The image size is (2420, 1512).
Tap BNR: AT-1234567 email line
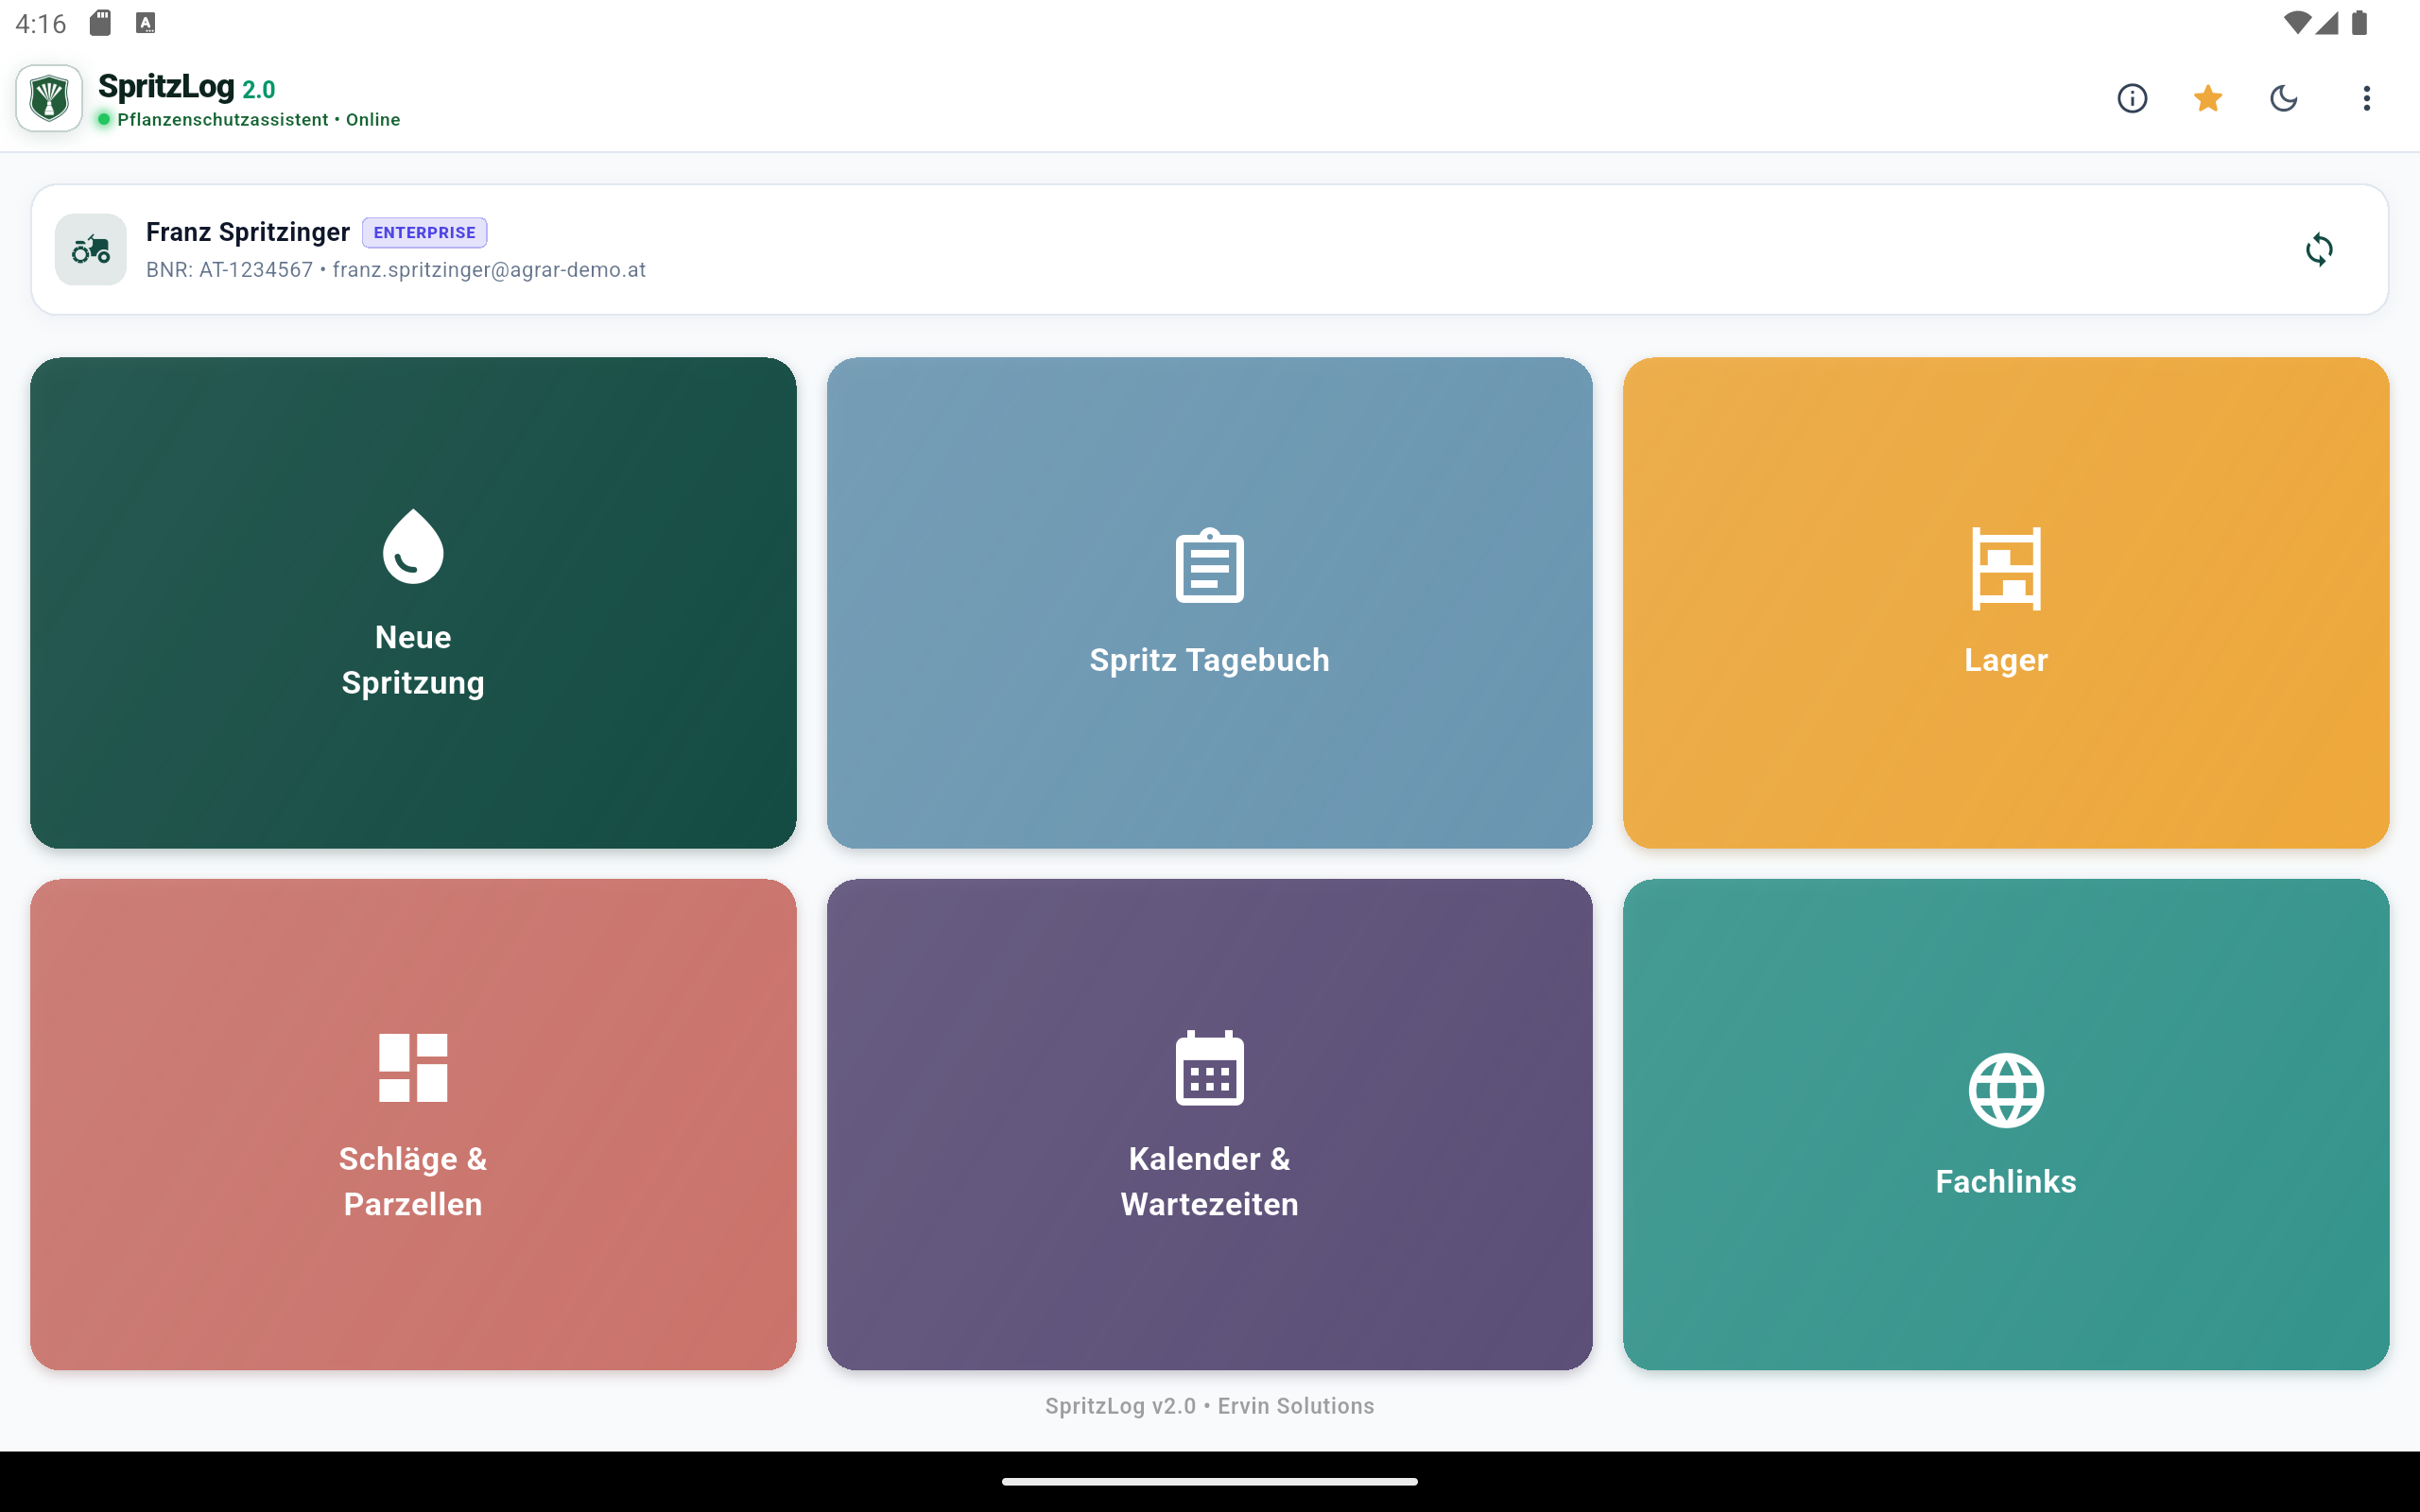click(x=396, y=270)
